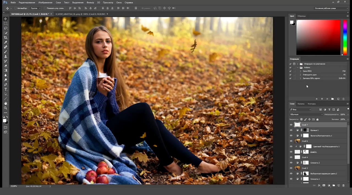Hide the Яркость/Контрастность 1 layer
This screenshot has height=195, width=352.
point(291,135)
